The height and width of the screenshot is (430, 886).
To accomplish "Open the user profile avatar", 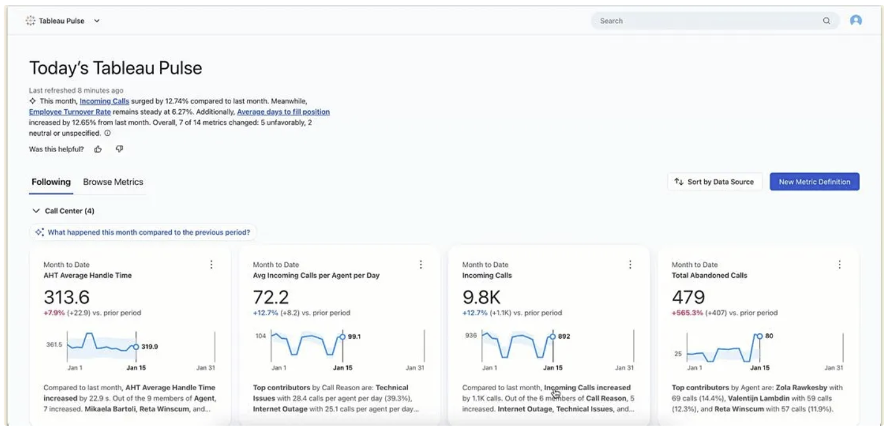I will coord(856,20).
